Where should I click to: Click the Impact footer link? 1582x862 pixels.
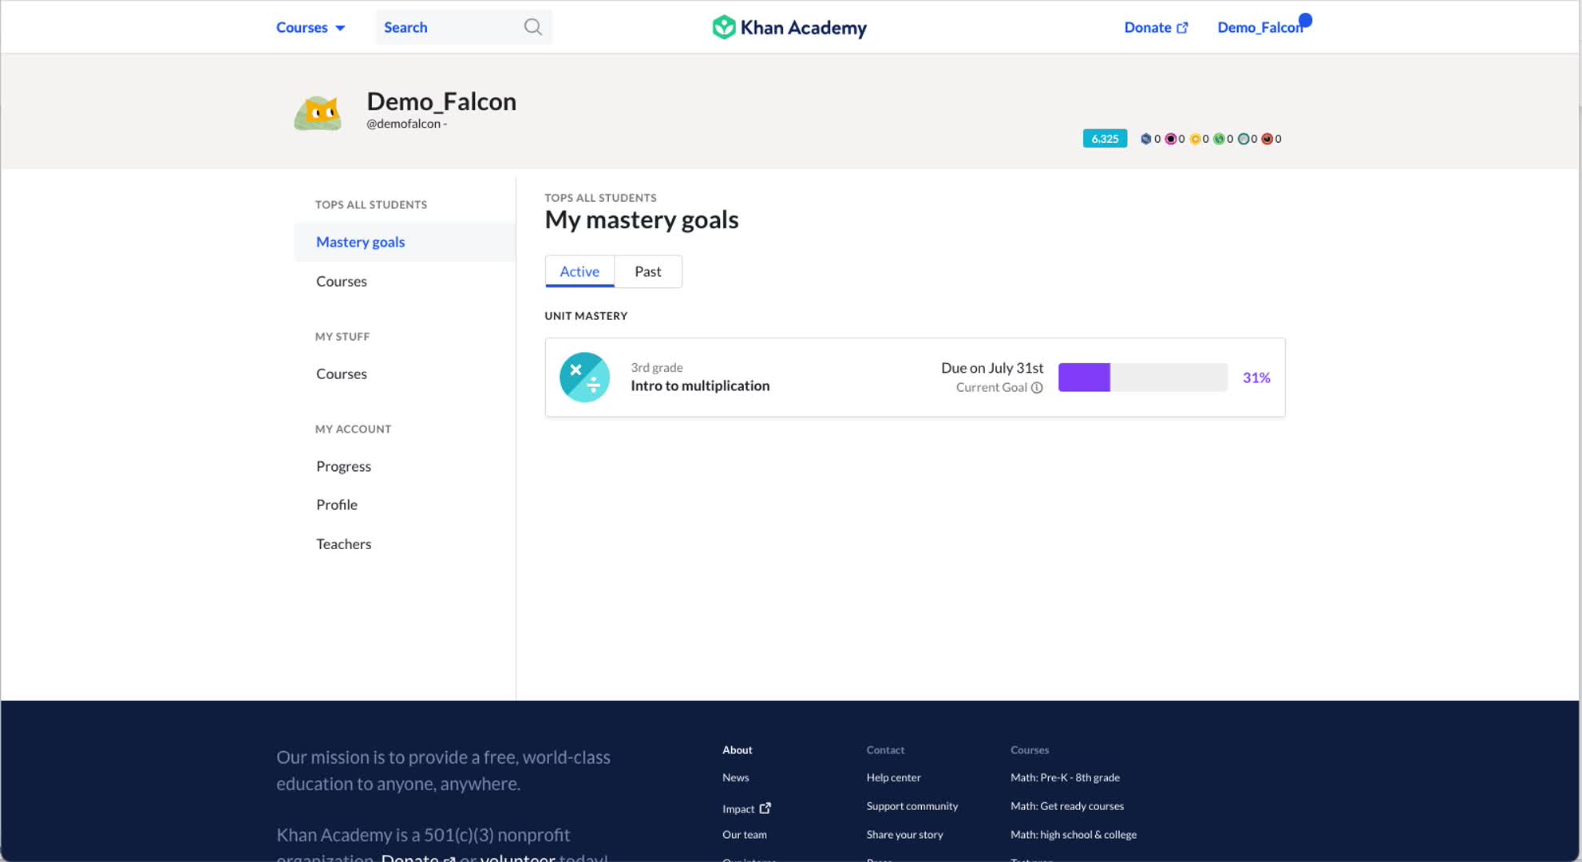coord(738,809)
